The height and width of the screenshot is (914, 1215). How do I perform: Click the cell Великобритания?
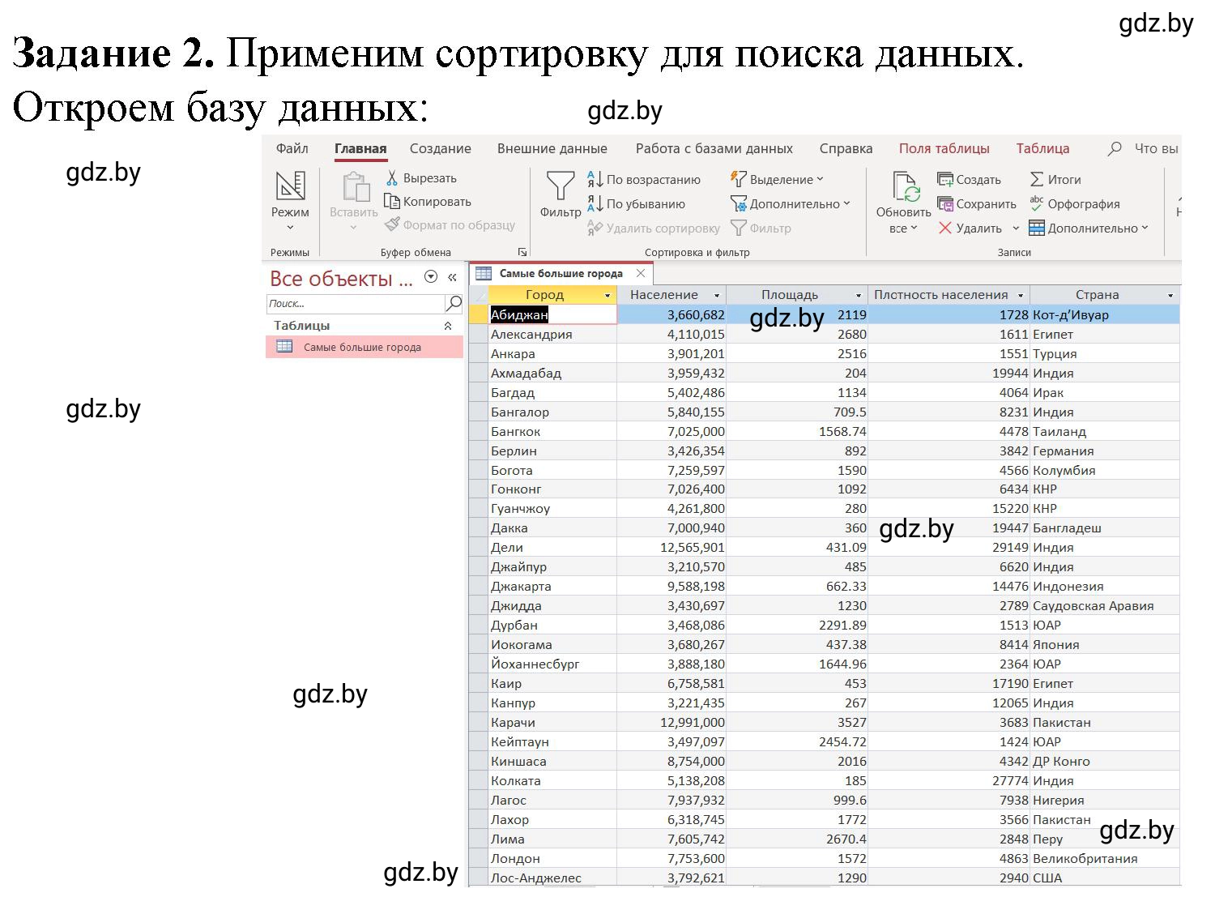[x=1105, y=858]
